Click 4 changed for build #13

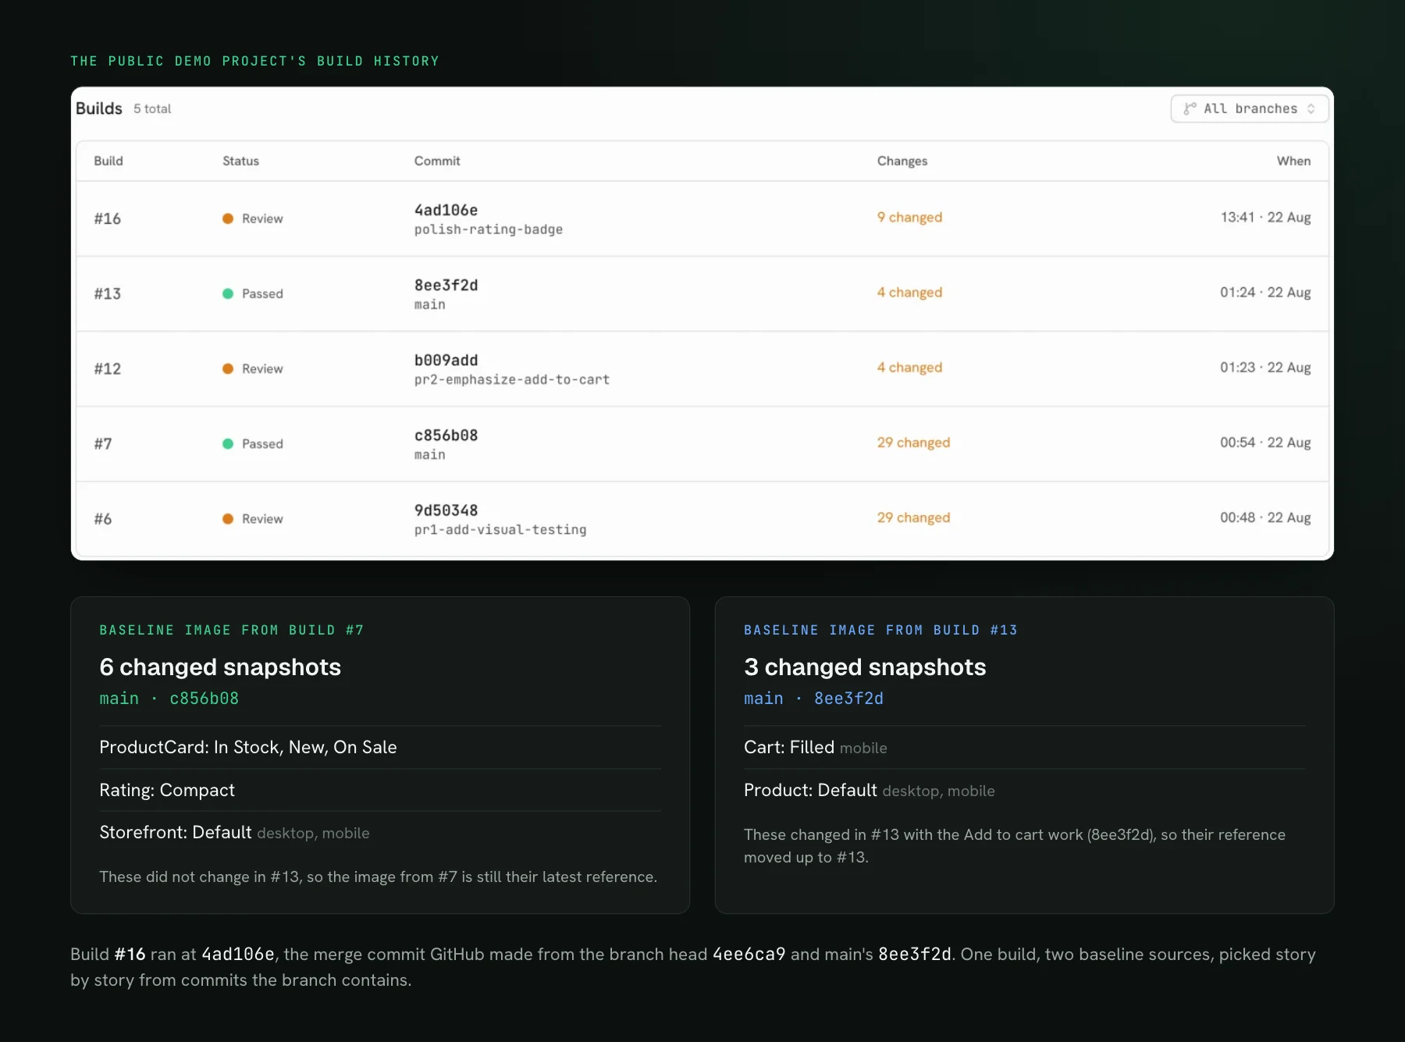pos(909,292)
